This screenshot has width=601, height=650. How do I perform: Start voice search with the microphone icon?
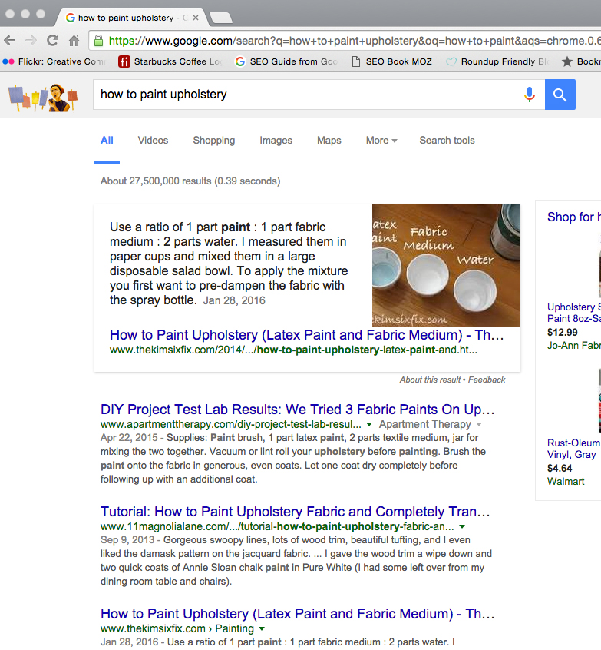click(530, 95)
